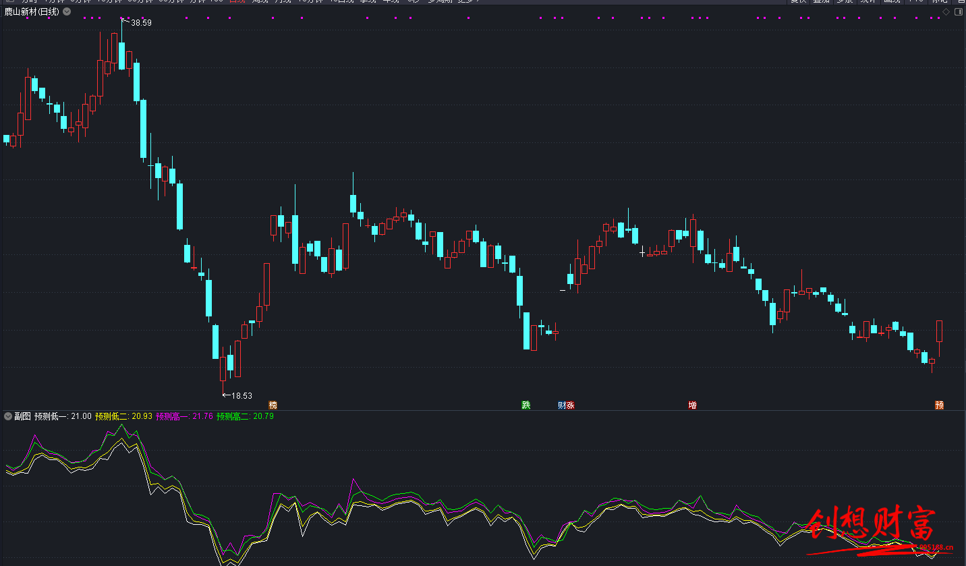Select the latest red candlestick at right

(939, 339)
